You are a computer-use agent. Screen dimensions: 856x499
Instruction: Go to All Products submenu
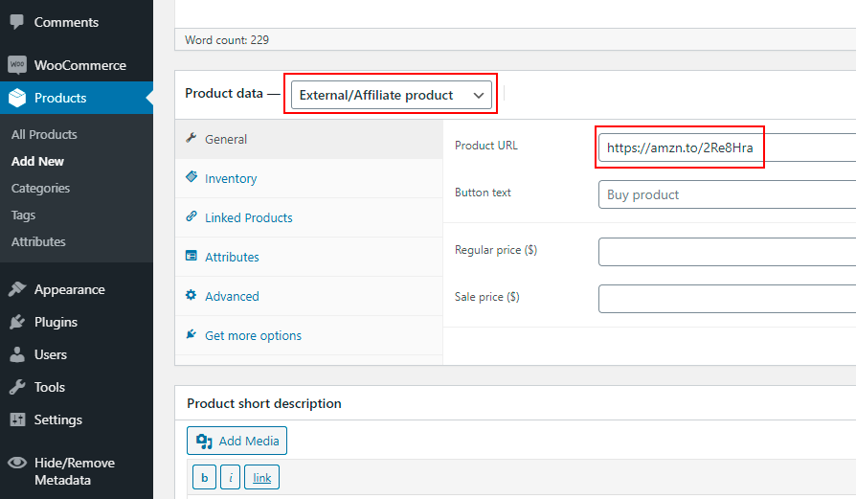(44, 134)
